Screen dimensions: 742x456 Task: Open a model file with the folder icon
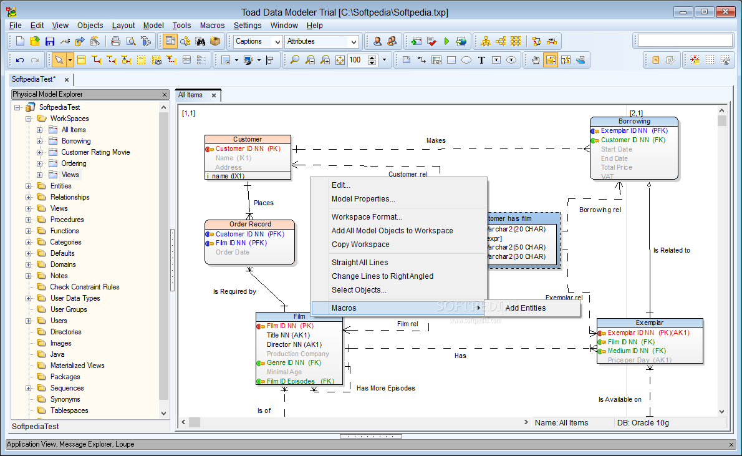tap(34, 42)
